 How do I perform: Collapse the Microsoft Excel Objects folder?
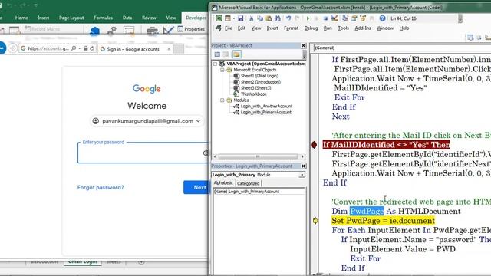click(222, 70)
